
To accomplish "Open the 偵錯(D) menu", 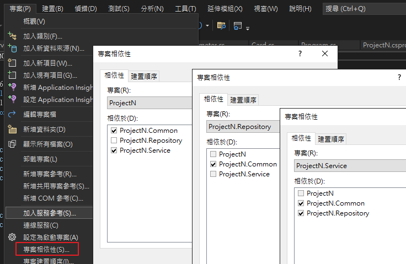I will (86, 9).
